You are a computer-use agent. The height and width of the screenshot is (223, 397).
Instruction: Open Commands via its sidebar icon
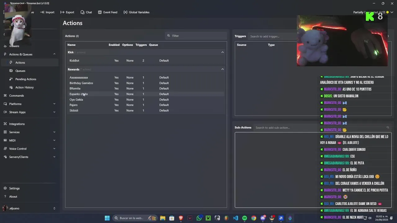click(x=5, y=96)
